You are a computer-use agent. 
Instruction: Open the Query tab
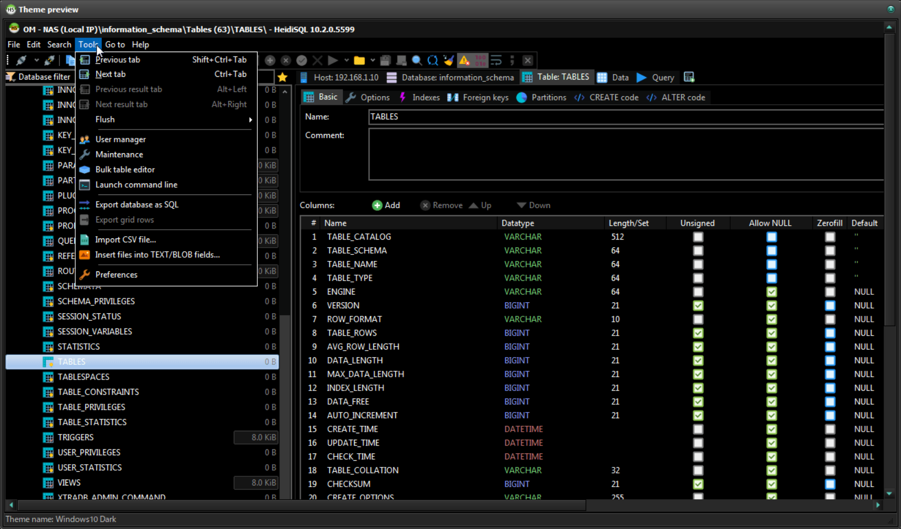coord(655,77)
